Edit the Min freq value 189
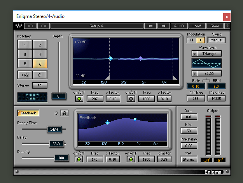Viewport: 243px width, 183px height. (196, 98)
